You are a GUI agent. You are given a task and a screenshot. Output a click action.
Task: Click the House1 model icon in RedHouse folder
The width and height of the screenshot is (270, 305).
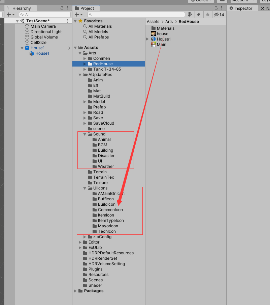click(x=154, y=39)
